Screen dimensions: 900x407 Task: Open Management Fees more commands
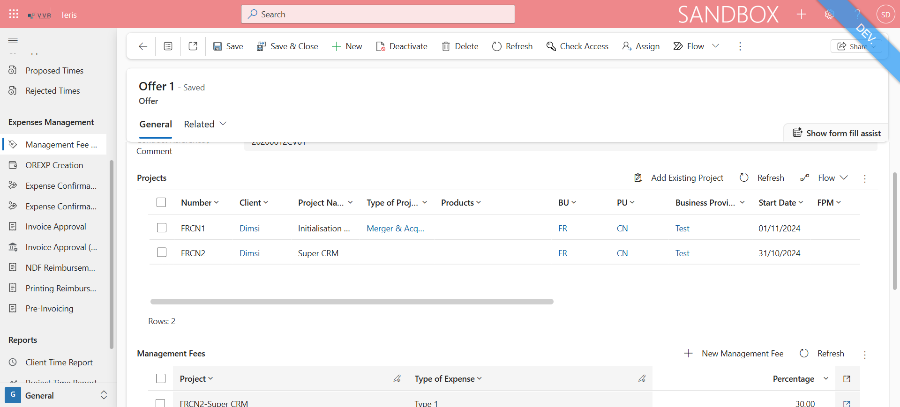(x=865, y=355)
